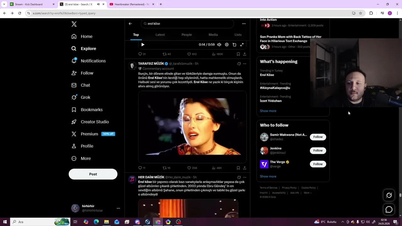Open video settings gear
This screenshot has height=226, width=402.
[x=227, y=45]
